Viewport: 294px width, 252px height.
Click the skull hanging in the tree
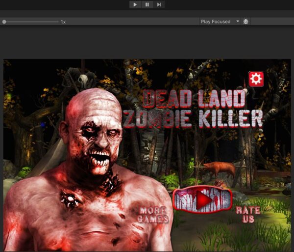pyautogui.click(x=83, y=80)
